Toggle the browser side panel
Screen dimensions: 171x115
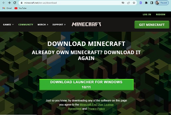(x=152, y=3)
